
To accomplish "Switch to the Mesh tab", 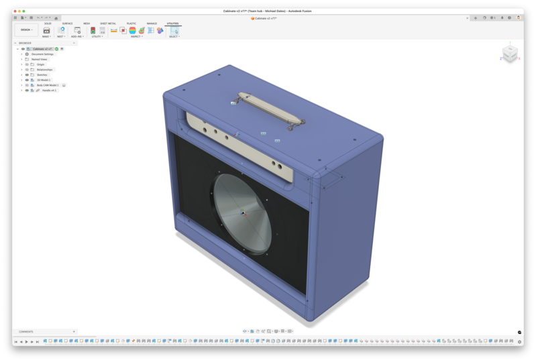I will (87, 23).
